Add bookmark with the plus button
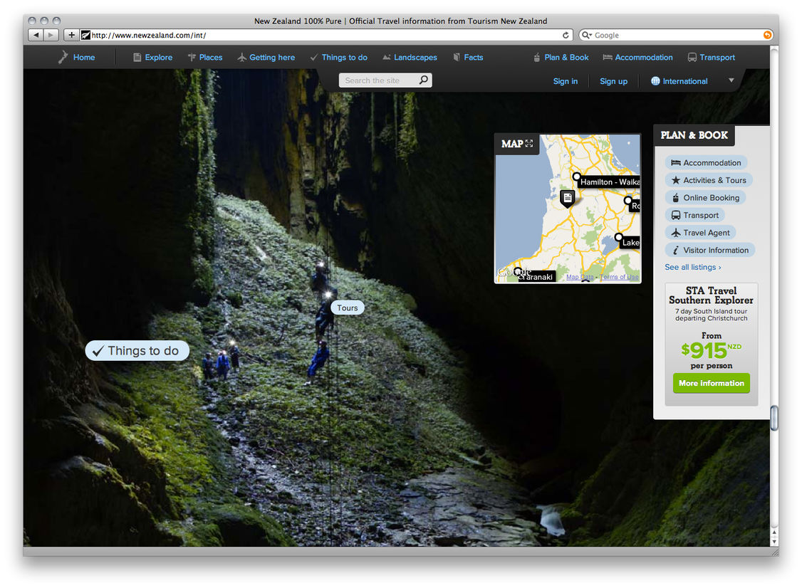This screenshot has width=802, height=588. [x=71, y=35]
